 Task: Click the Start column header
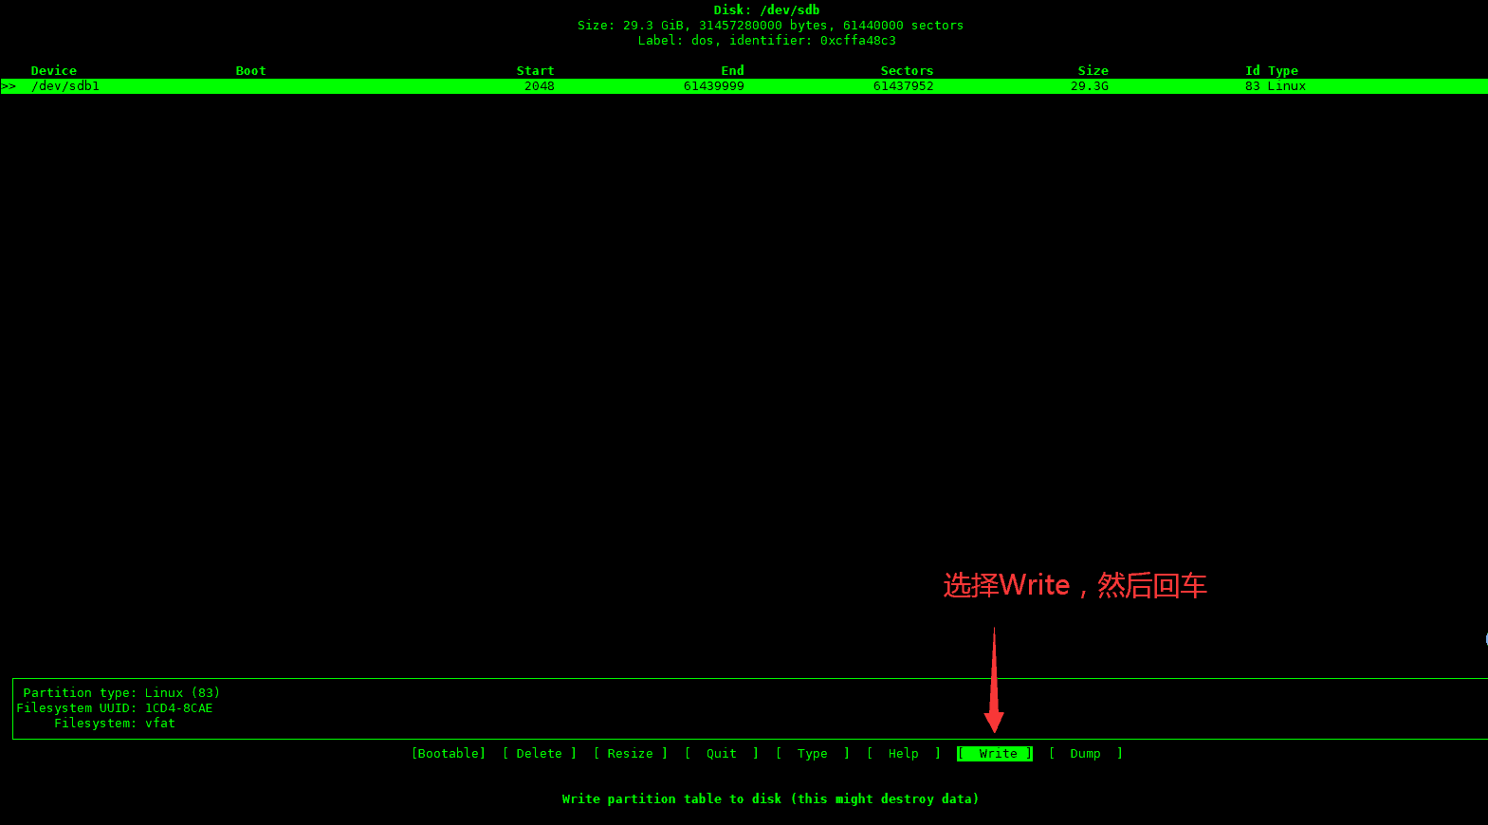click(536, 71)
